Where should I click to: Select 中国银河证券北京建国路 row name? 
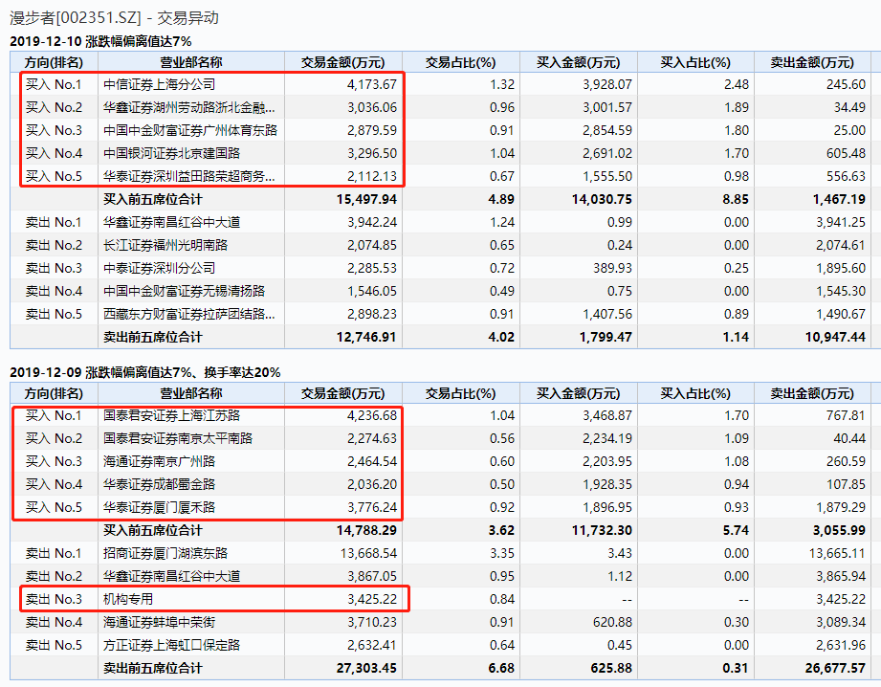(x=171, y=153)
